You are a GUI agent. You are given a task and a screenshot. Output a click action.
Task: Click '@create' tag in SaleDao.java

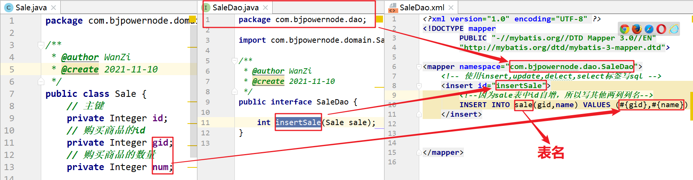click(x=268, y=81)
